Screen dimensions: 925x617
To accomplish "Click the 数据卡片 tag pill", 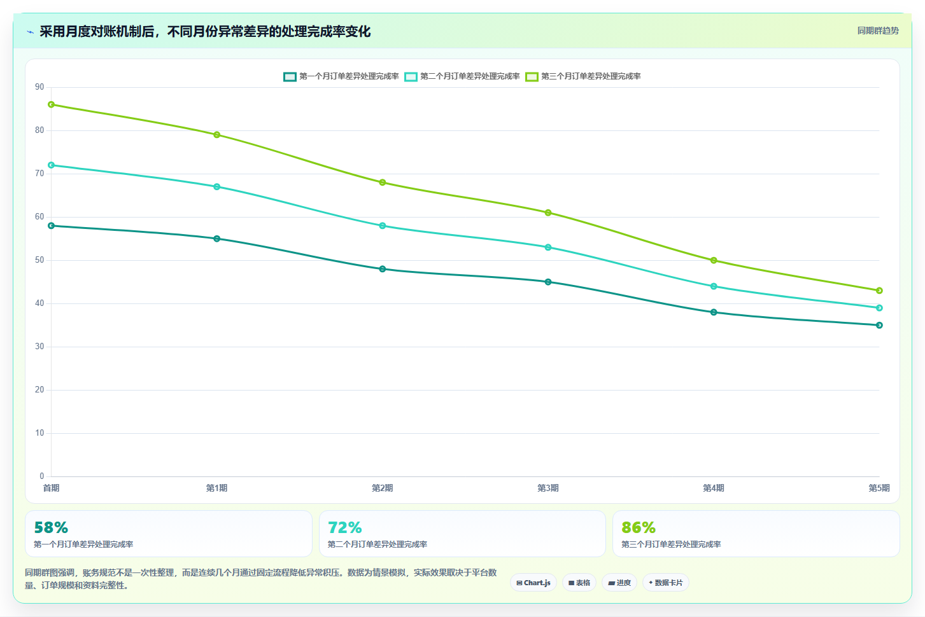I will 666,583.
